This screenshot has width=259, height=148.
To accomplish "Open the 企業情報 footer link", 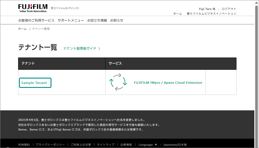I will click(126, 145).
